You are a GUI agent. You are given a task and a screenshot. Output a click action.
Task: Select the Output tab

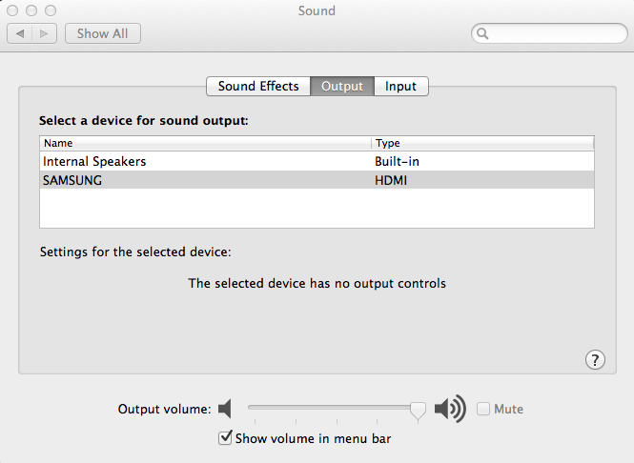[342, 86]
